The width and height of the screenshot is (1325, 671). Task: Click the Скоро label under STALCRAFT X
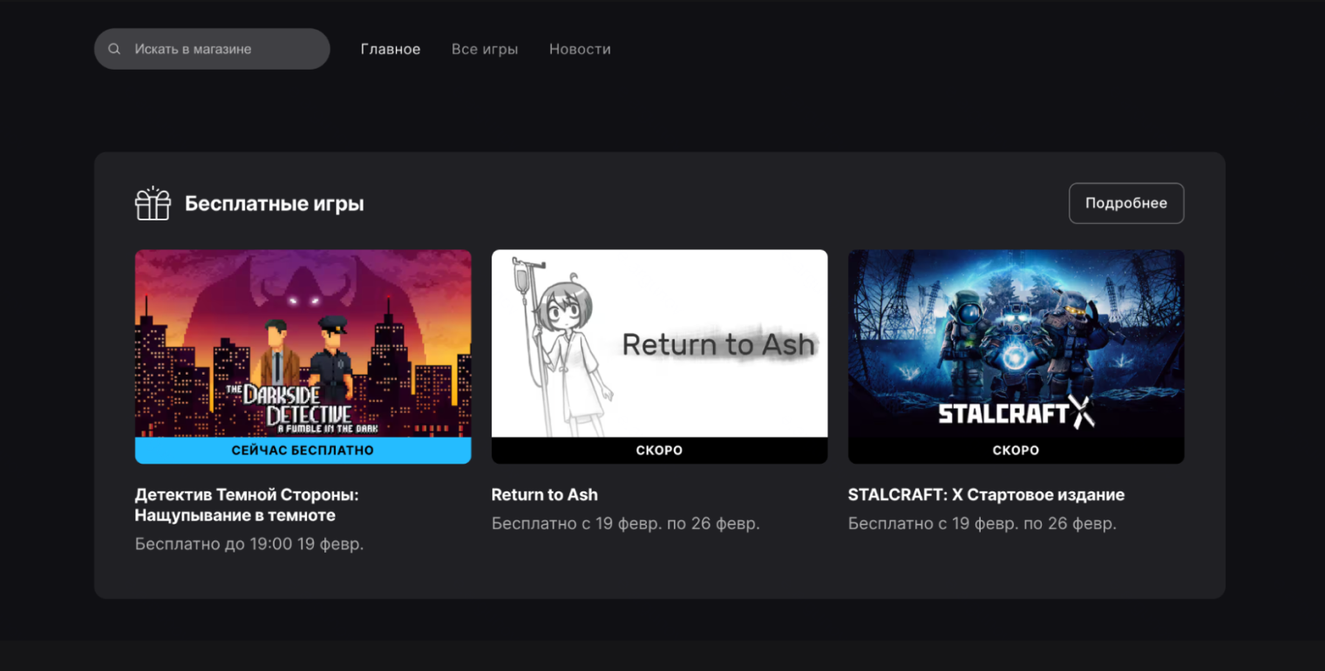[x=1016, y=451]
